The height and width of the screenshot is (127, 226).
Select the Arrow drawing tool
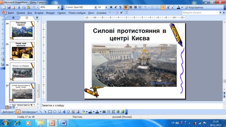45,112
